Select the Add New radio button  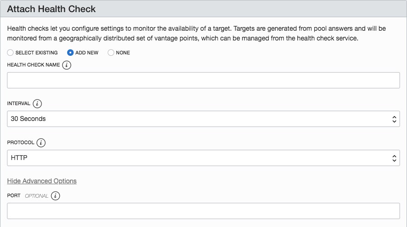pyautogui.click(x=70, y=53)
